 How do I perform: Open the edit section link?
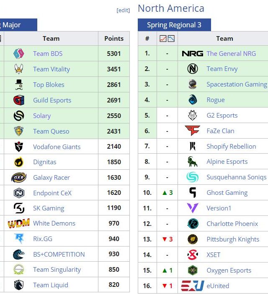tap(123, 10)
